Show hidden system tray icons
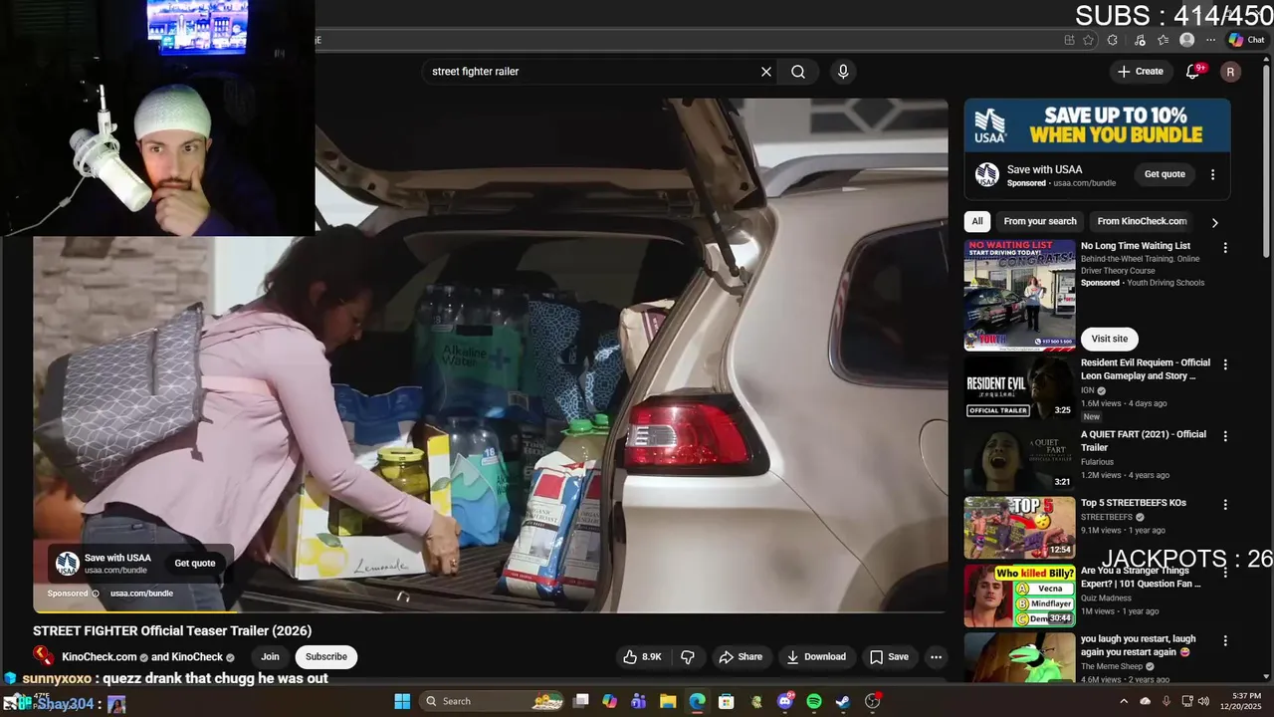1274x717 pixels. (1124, 701)
